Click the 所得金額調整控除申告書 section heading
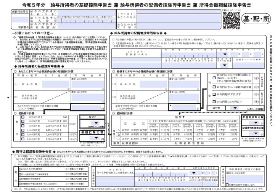The height and width of the screenshot is (196, 280). pos(34,151)
